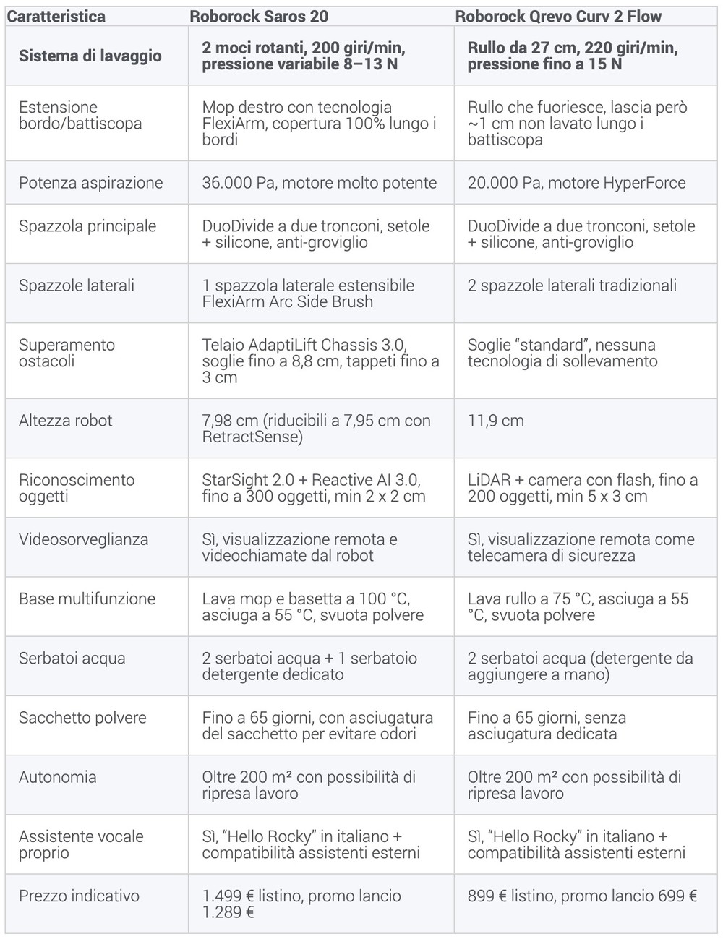Click the '11,9 cm' height cell

click(x=496, y=421)
